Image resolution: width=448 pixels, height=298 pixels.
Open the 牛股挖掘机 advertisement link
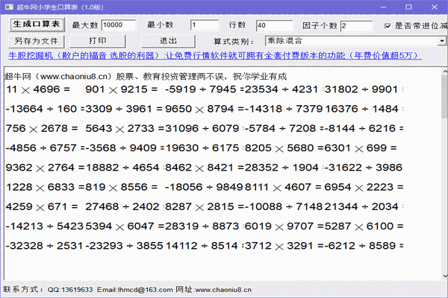coord(215,55)
